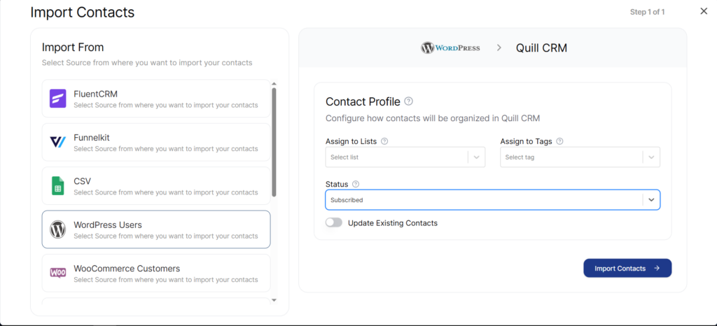Click the Contact Profile help icon

click(409, 101)
